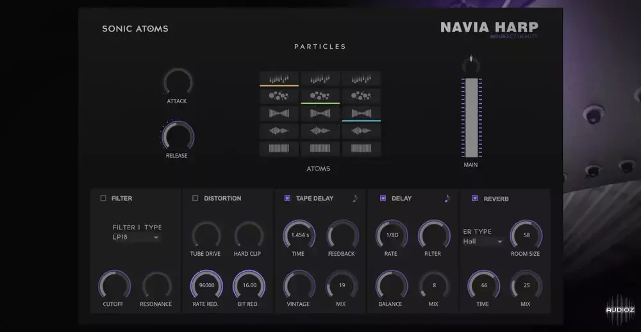The image size is (641, 332).
Task: Click the filter Resonance knob
Action: tap(156, 285)
